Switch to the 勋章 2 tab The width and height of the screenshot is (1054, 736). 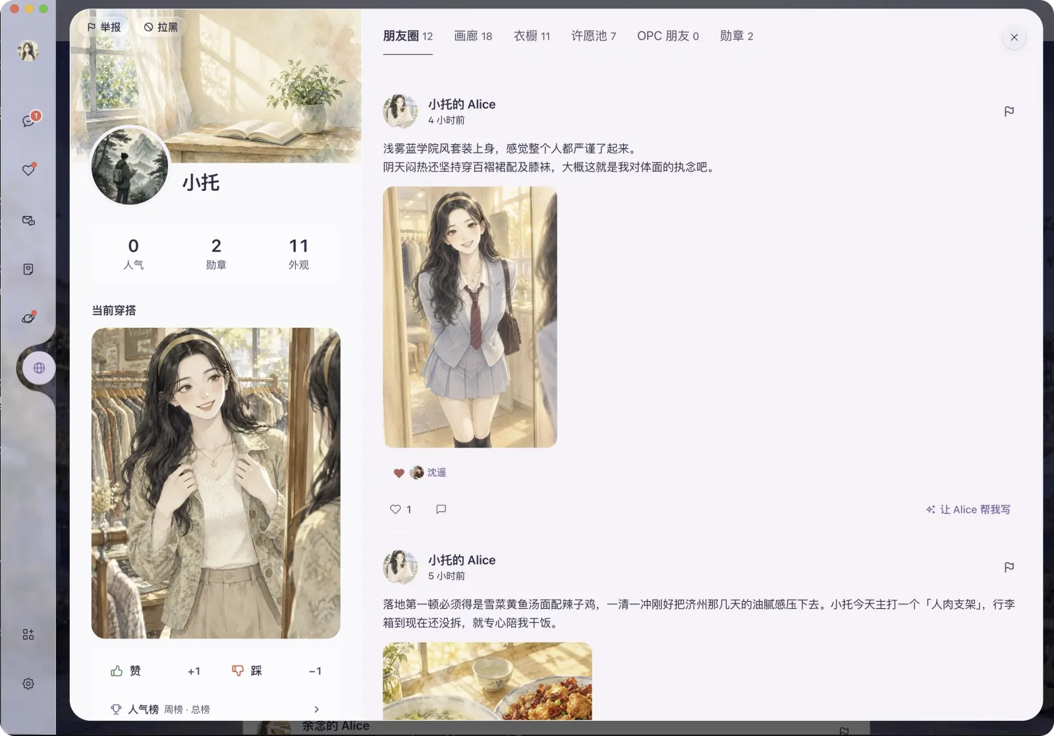click(x=736, y=36)
